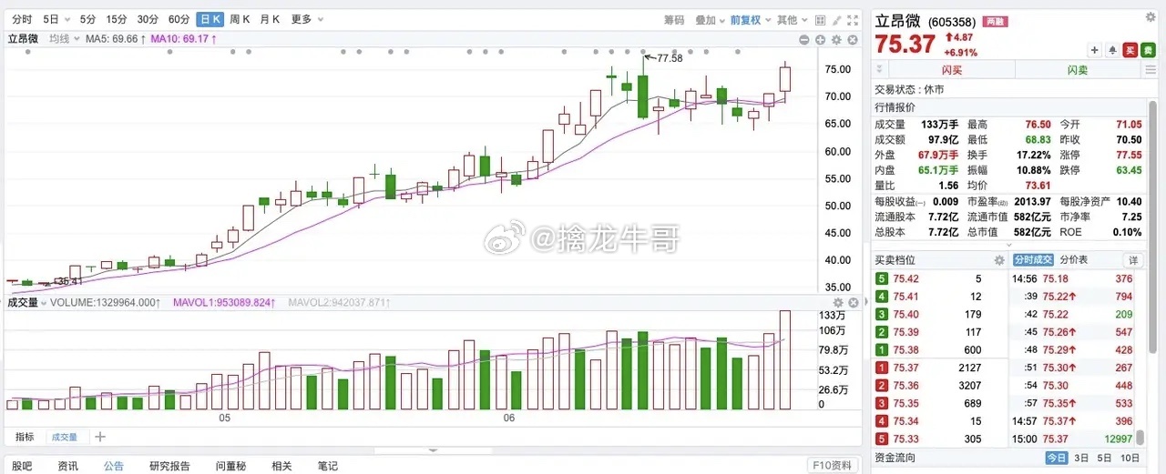Image resolution: width=1166 pixels, height=474 pixels.
Task: Select the 指标 indicator tab
Action: pyautogui.click(x=25, y=437)
